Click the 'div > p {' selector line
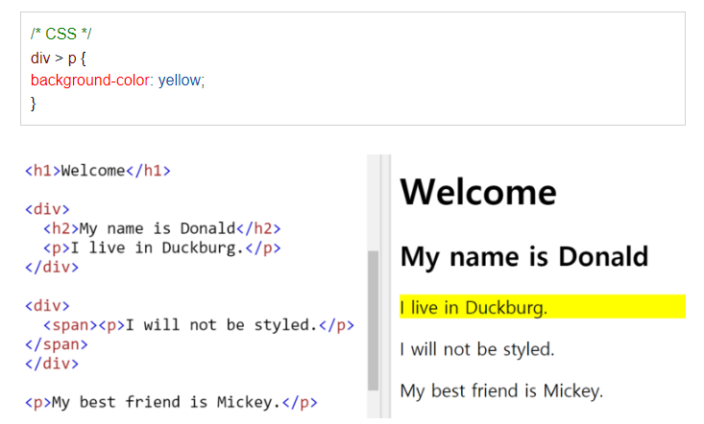The image size is (704, 424). (58, 58)
